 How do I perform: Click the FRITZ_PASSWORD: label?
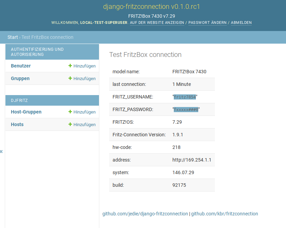pyautogui.click(x=133, y=109)
